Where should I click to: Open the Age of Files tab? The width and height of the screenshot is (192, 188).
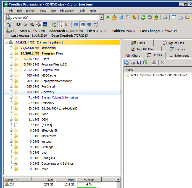tap(173, 43)
